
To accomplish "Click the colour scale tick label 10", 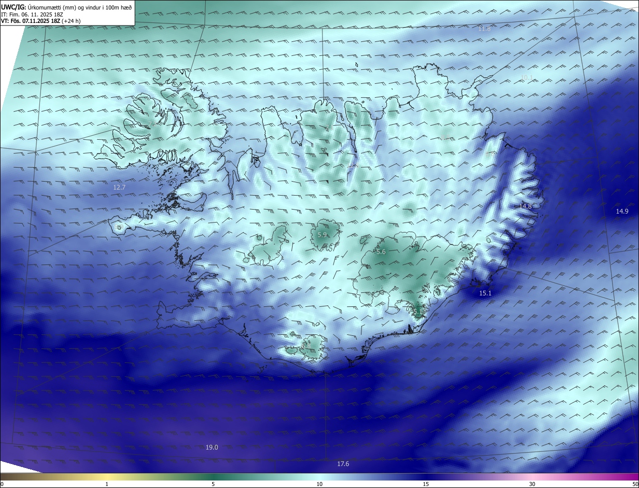I will [319, 485].
